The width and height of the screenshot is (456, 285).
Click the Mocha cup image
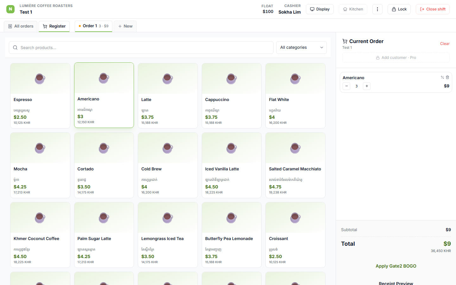coord(40,148)
